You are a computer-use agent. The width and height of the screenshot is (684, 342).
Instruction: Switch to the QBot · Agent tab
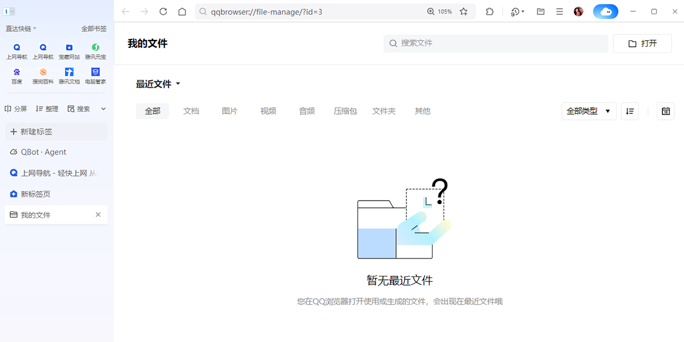[56, 152]
